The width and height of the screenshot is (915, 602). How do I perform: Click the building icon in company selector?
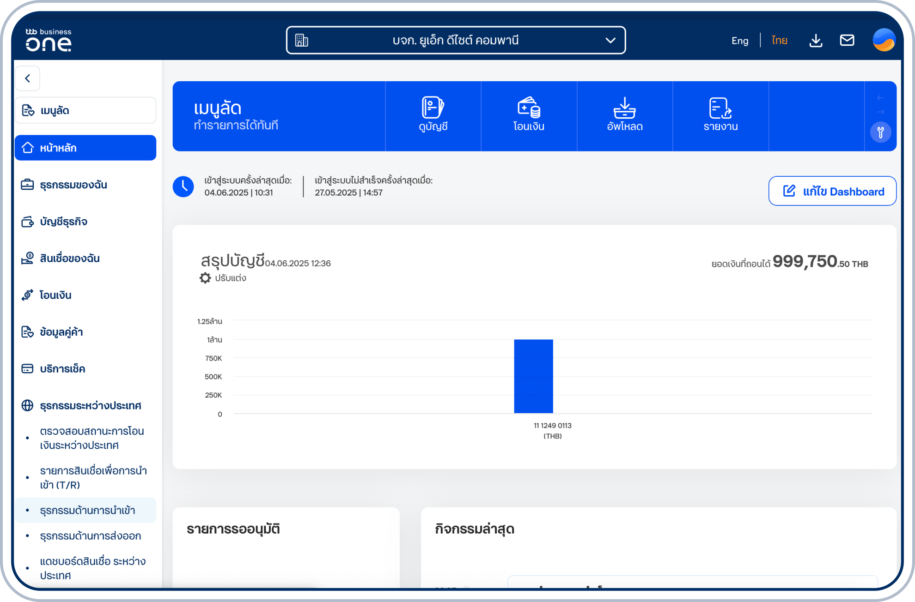click(x=302, y=40)
